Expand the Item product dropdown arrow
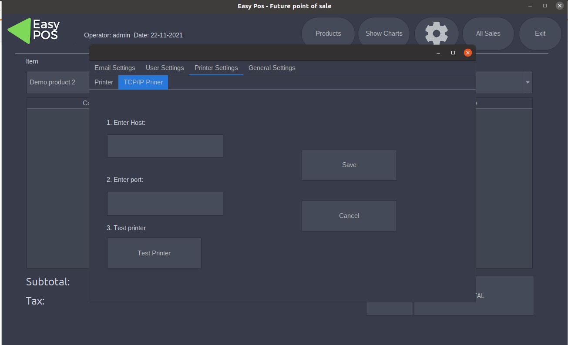Viewport: 568px width, 345px height. click(528, 82)
